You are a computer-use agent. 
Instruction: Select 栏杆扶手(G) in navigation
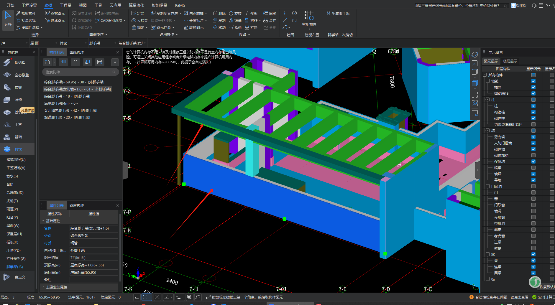pyautogui.click(x=16, y=258)
